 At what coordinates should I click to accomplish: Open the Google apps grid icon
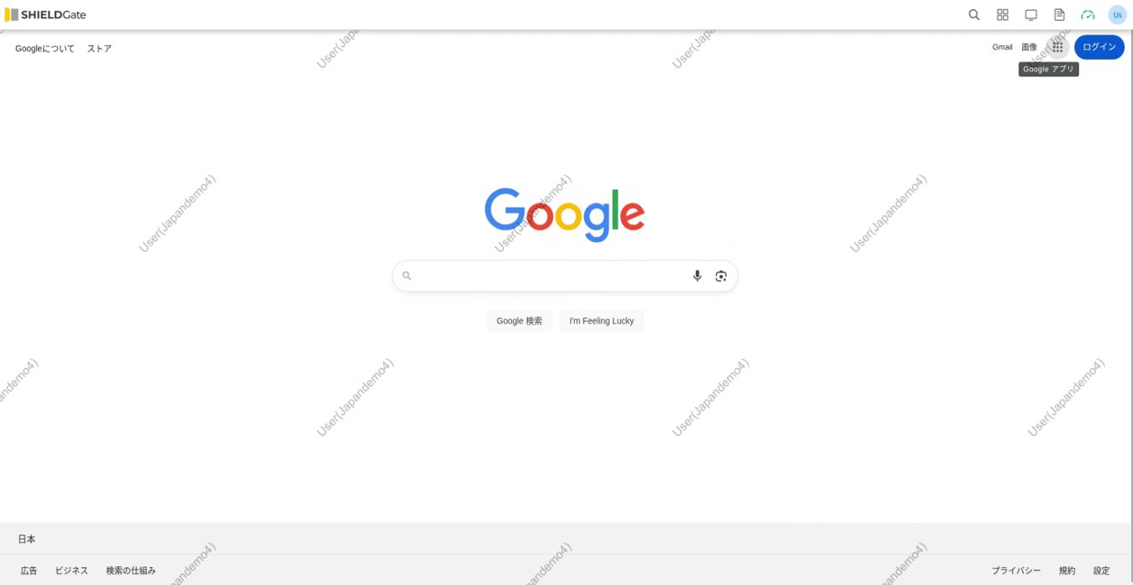(x=1057, y=47)
